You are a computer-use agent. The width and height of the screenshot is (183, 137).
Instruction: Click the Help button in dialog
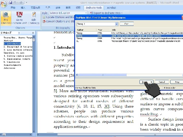(177, 82)
